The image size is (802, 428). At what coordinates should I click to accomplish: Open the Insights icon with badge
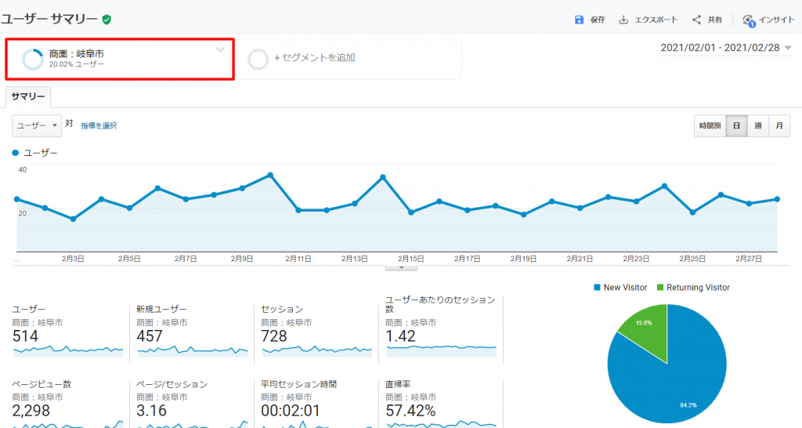click(x=749, y=20)
